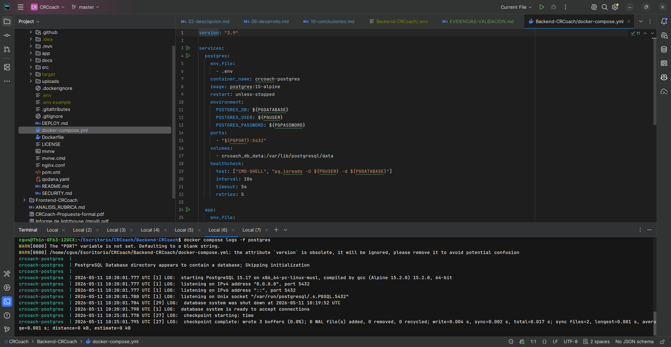Open more run actions menu

click(x=565, y=7)
